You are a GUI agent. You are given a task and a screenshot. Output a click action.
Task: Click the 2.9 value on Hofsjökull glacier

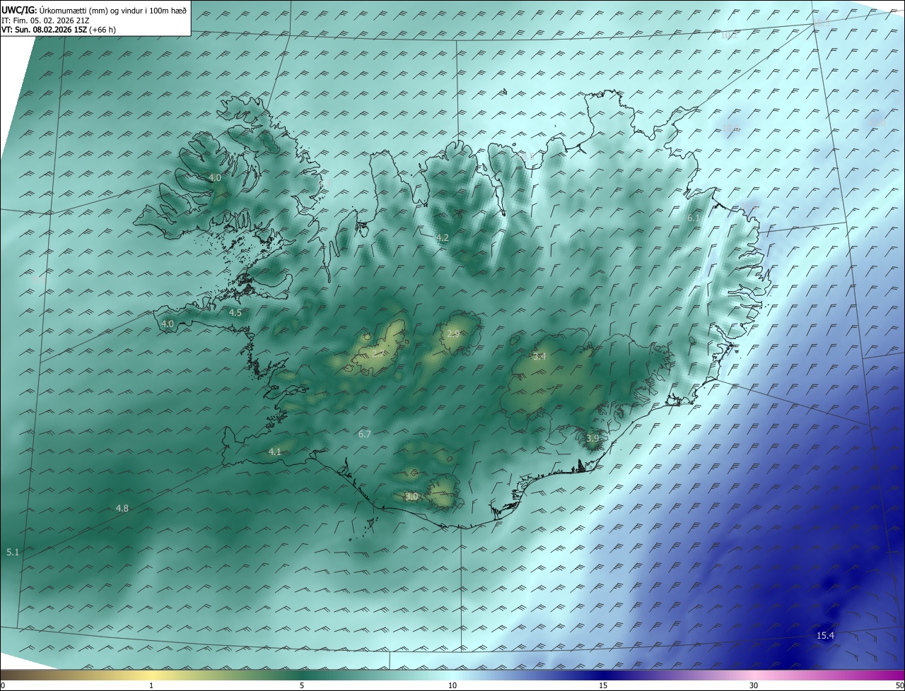click(x=454, y=333)
